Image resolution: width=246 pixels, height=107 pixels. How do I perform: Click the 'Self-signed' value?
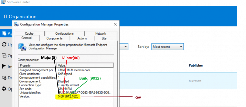[65, 74]
